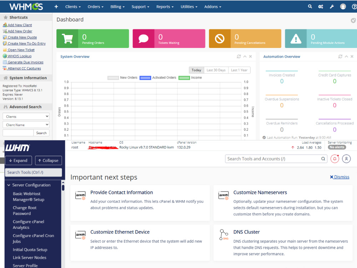Image resolution: width=357 pixels, height=268 pixels.
Task: Refresh the Automation Overview widget
Action: coord(340,56)
